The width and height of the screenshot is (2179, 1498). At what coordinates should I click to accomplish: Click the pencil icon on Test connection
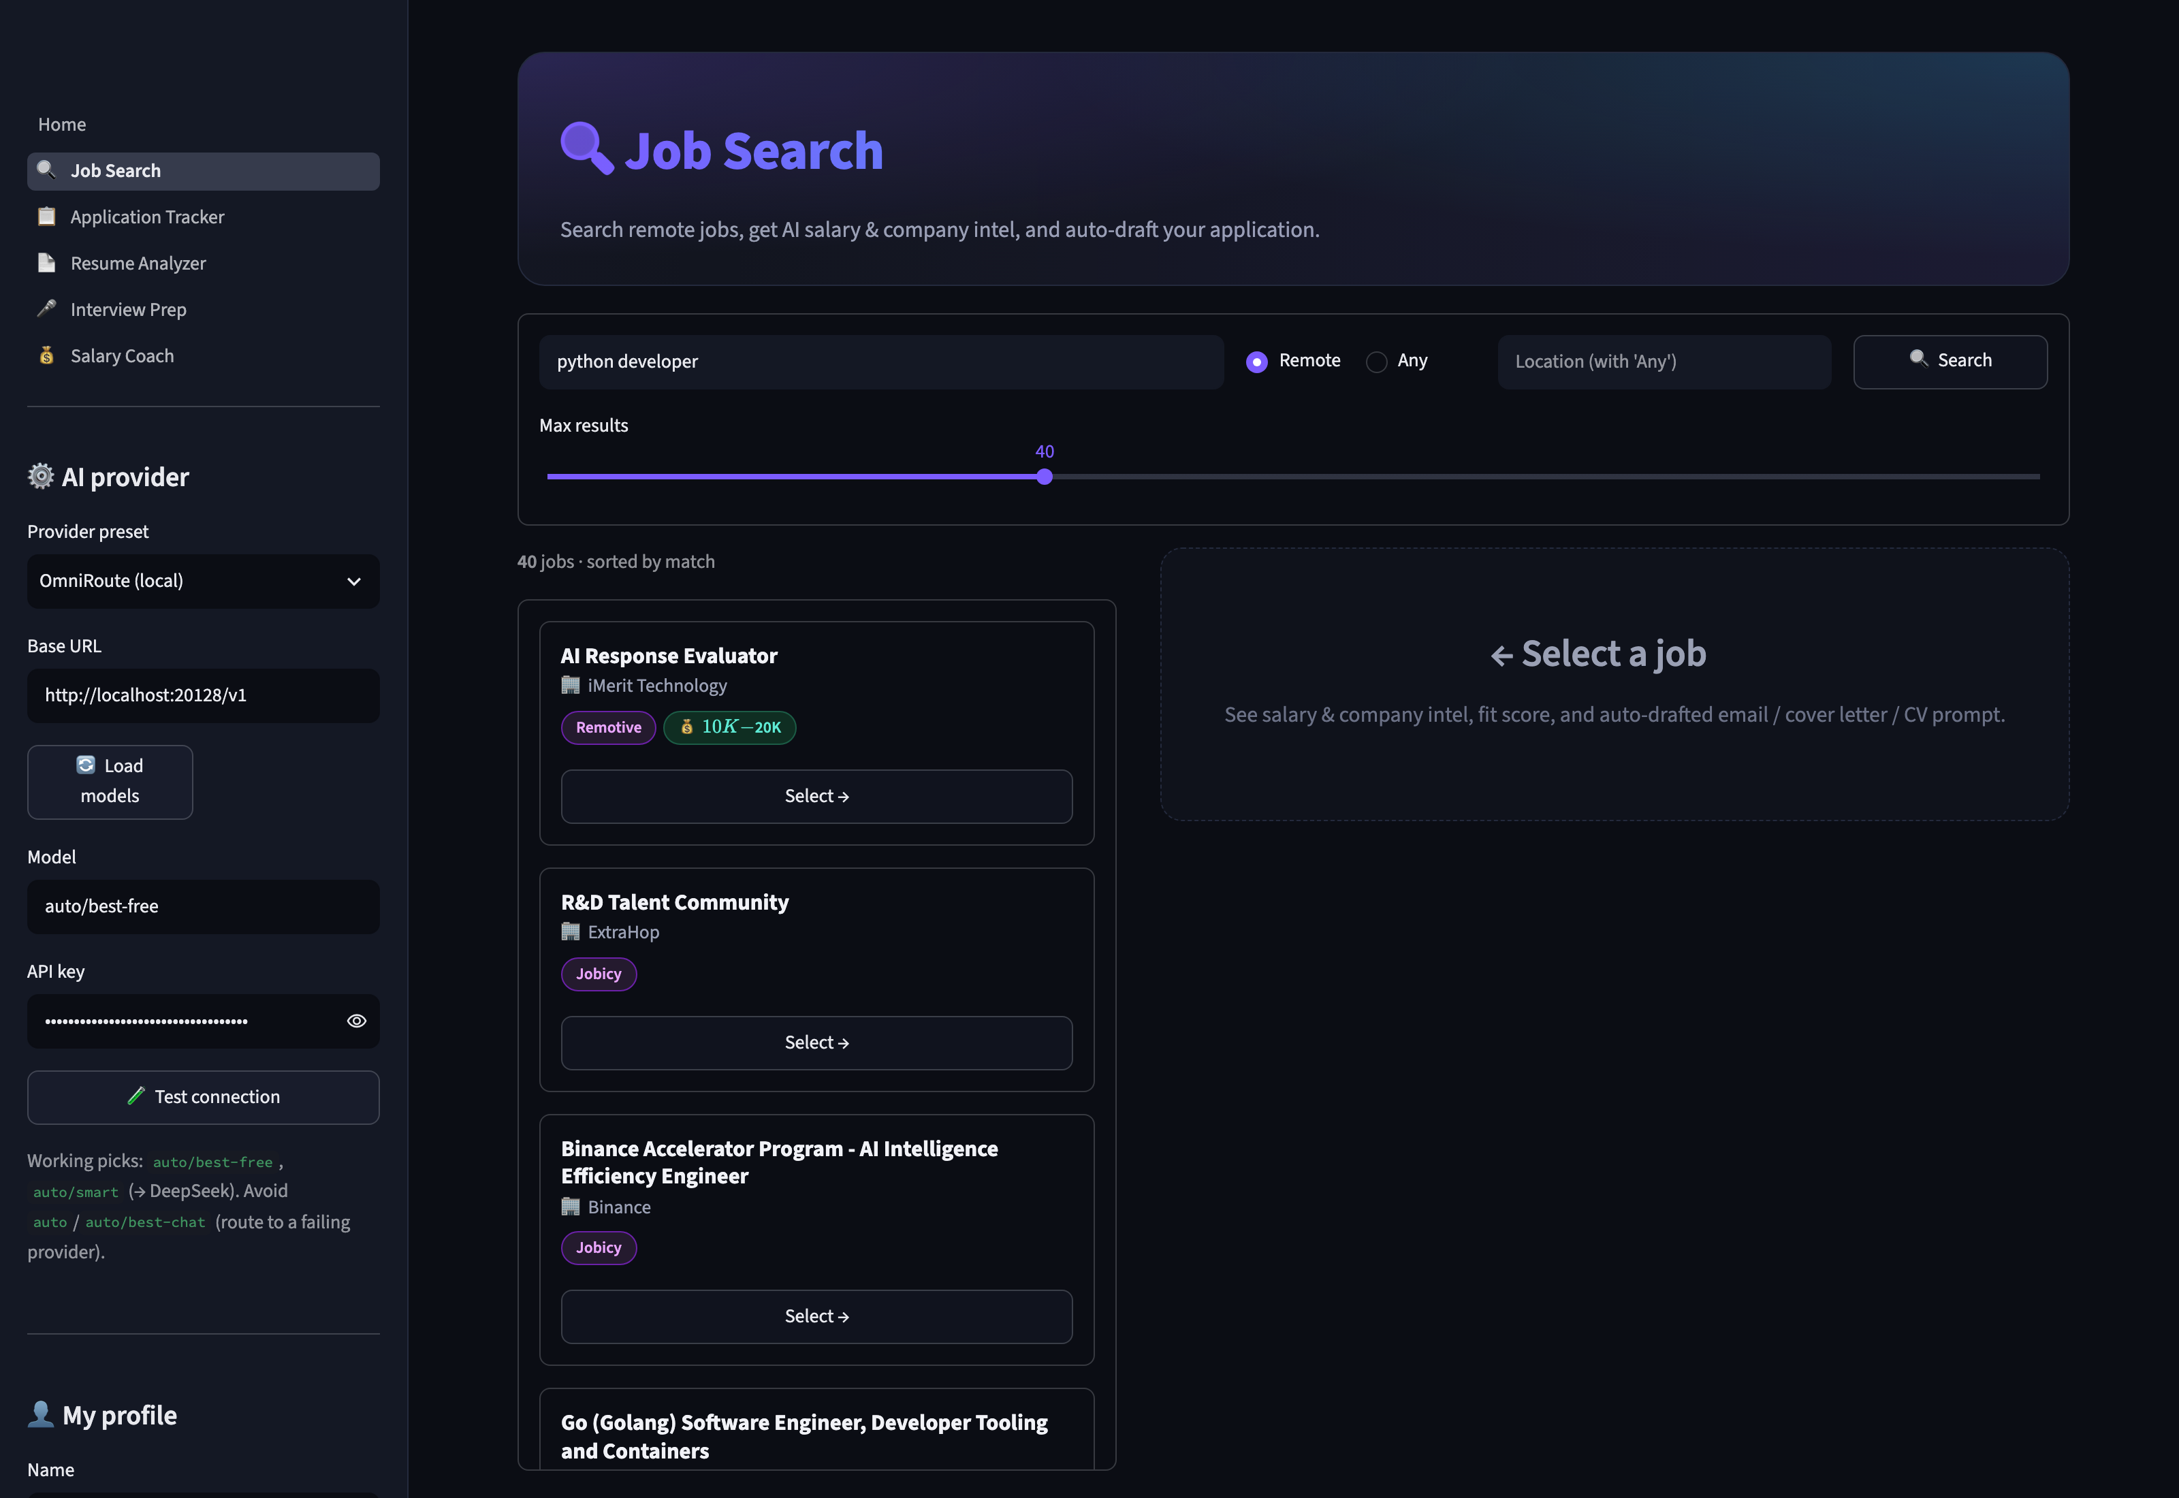(136, 1096)
